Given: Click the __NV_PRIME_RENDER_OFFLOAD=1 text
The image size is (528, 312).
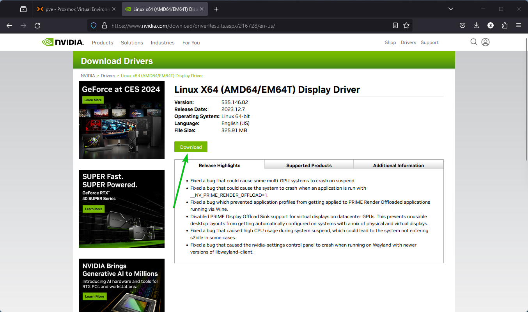Looking at the screenshot, I should pyautogui.click(x=229, y=195).
